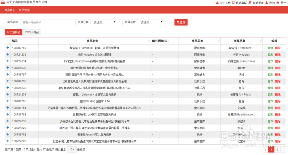The height and width of the screenshot is (155, 288).
Task: Click product name 爱宝美Aptamil 婴儿配方奶粉
Action: (94, 135)
